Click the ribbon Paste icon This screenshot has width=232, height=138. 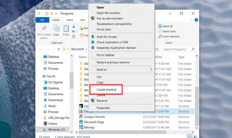(66, 28)
